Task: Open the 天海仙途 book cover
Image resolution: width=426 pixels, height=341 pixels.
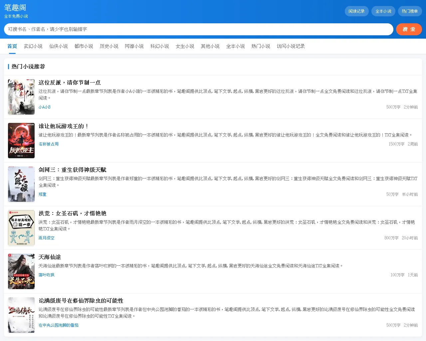Action: click(x=21, y=271)
